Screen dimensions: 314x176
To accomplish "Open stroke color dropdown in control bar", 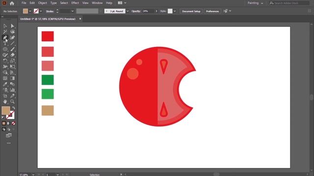I will [41, 11].
